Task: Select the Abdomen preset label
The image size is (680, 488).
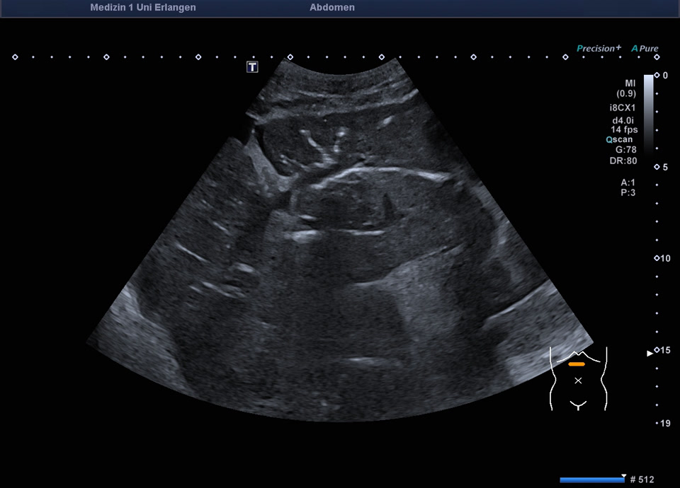Action: (x=332, y=8)
